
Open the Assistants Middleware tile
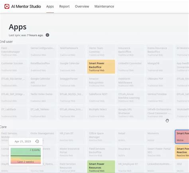(130, 82)
